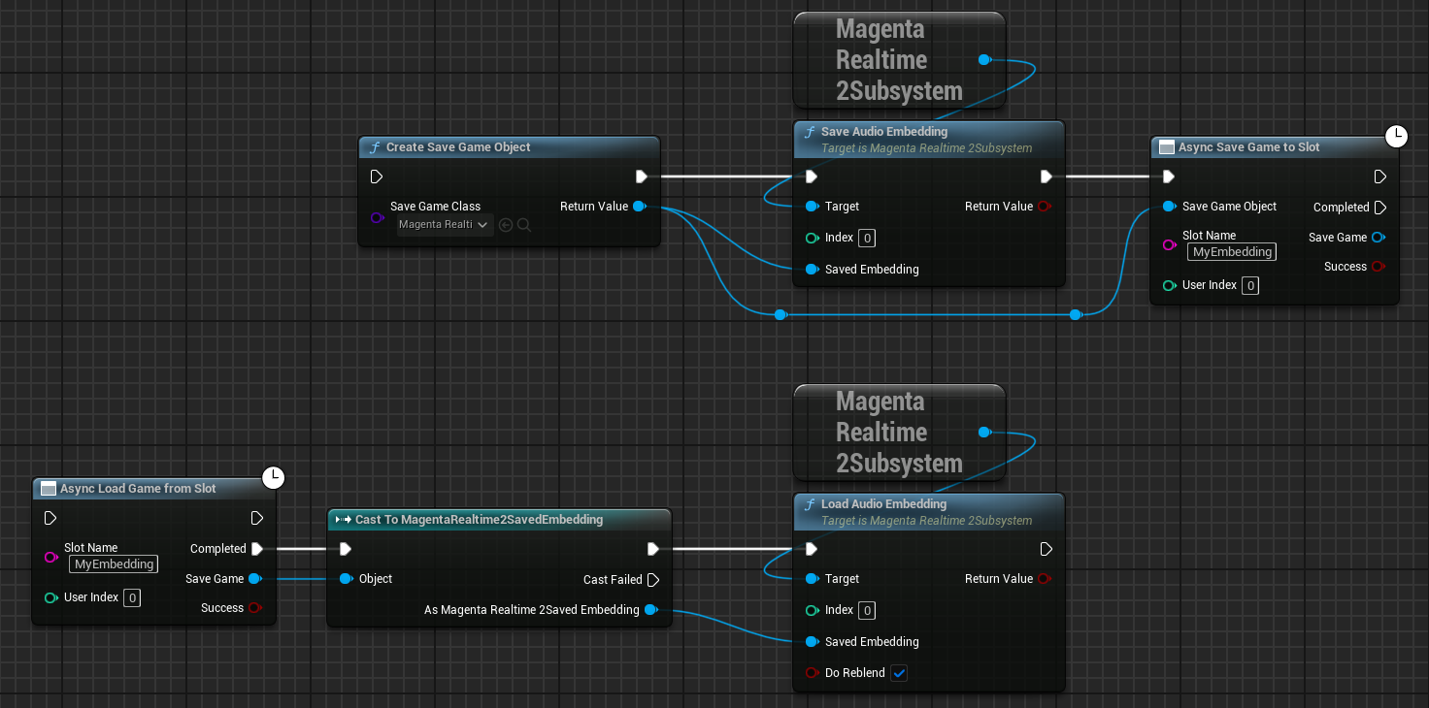Click the Index pin on Load Audio Embedding
This screenshot has height=708, width=1429.
(812, 610)
